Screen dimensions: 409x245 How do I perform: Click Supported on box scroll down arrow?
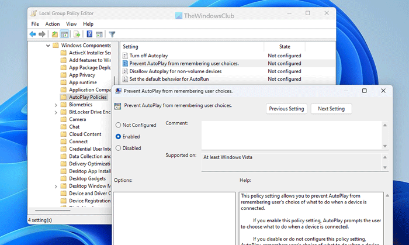pos(385,167)
